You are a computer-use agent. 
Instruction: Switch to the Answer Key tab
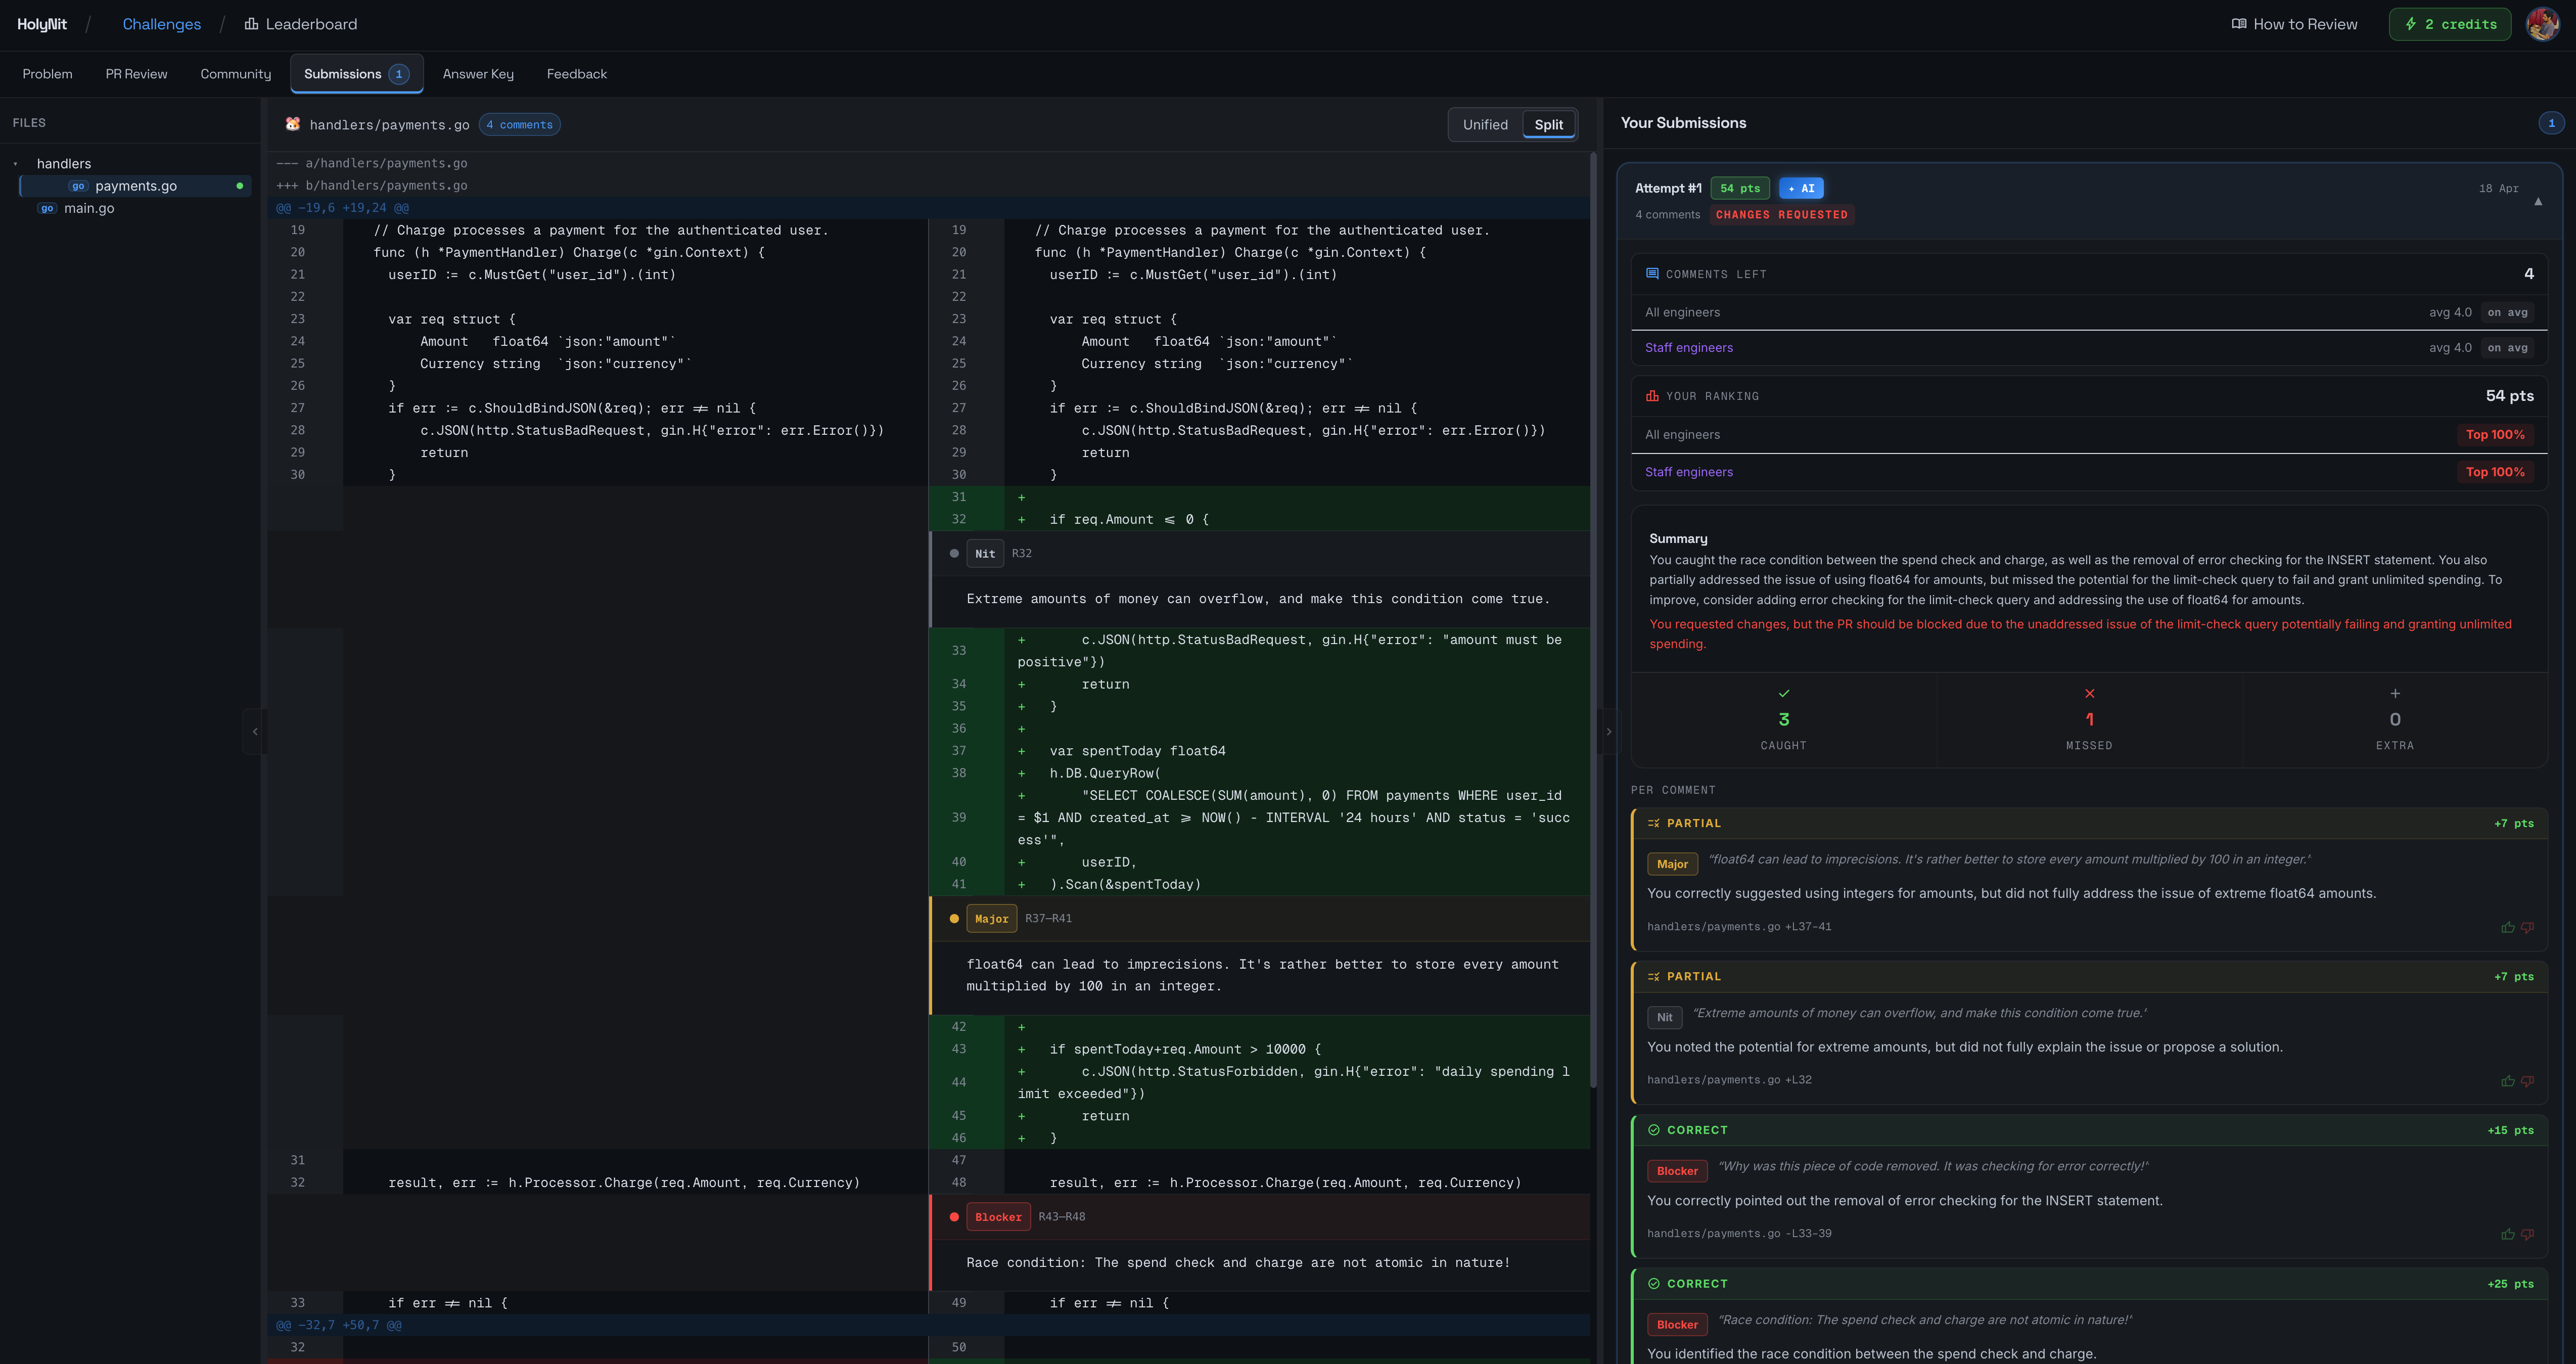478,74
